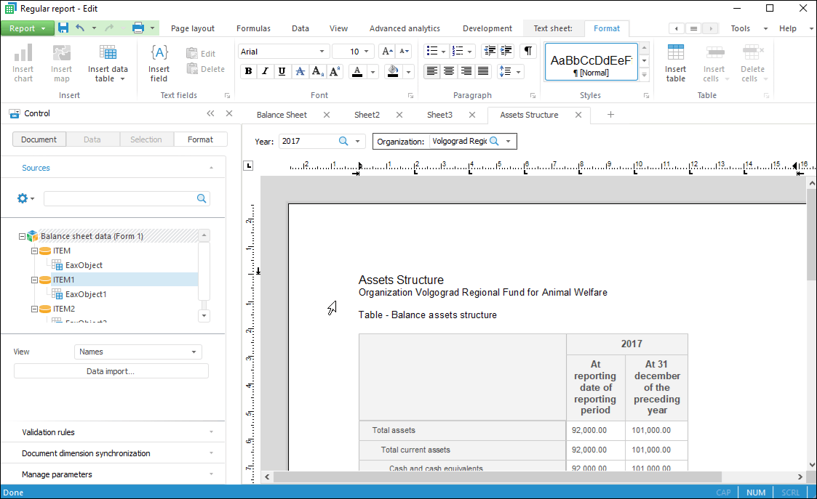Screen dimensions: 817x499
Task: Open the Formulas ribbon tab
Action: click(x=253, y=28)
